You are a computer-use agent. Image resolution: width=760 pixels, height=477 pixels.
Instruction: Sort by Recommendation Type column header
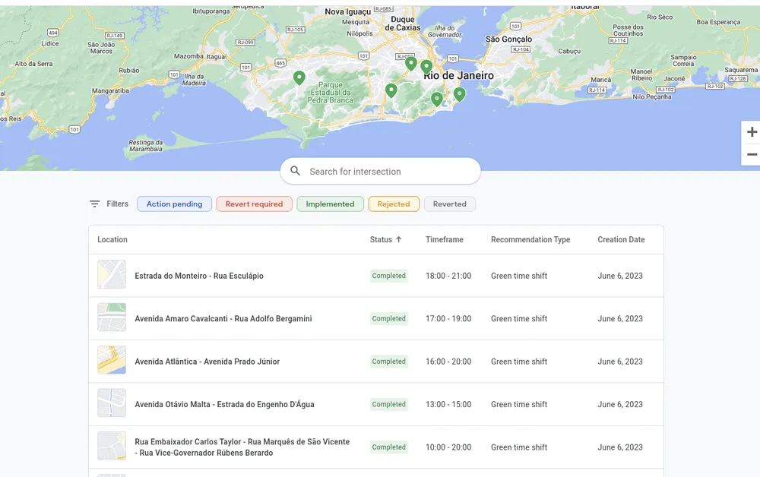[530, 240]
